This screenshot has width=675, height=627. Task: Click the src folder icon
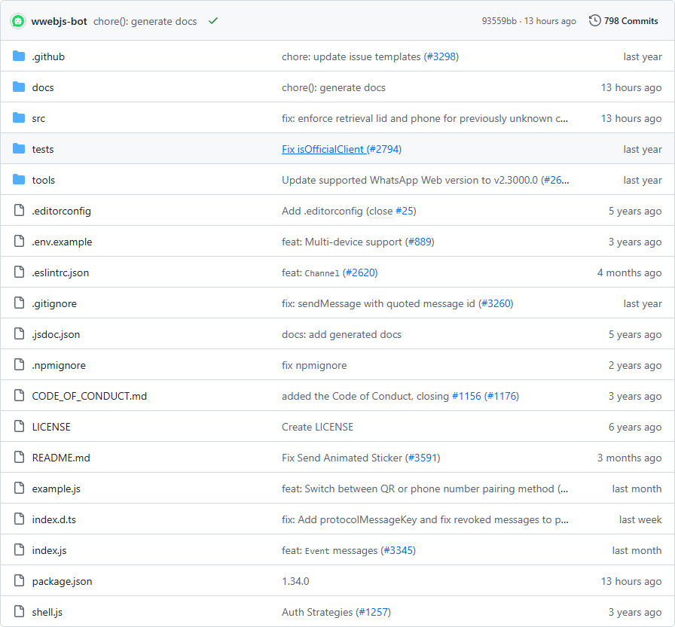19,118
